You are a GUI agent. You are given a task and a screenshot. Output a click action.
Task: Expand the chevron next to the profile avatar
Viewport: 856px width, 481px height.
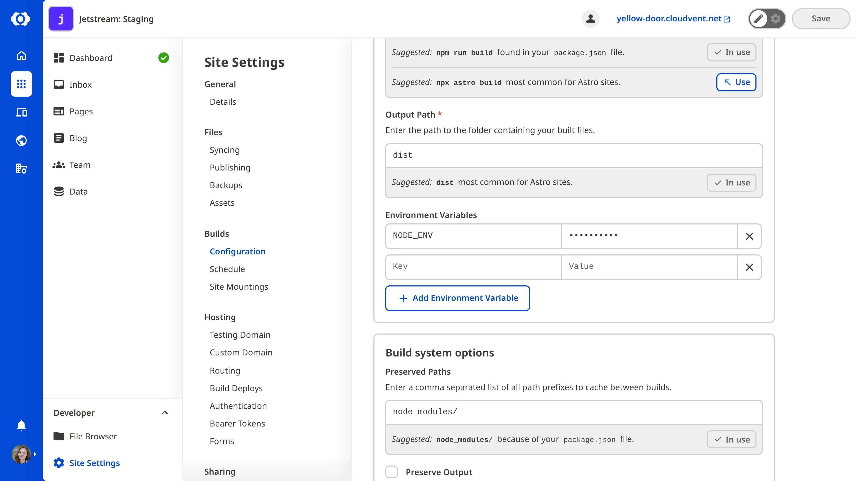click(35, 454)
